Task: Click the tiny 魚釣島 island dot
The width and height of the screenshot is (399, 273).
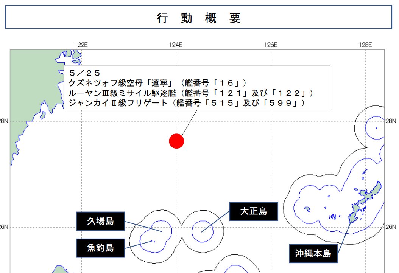Action: [152, 241]
